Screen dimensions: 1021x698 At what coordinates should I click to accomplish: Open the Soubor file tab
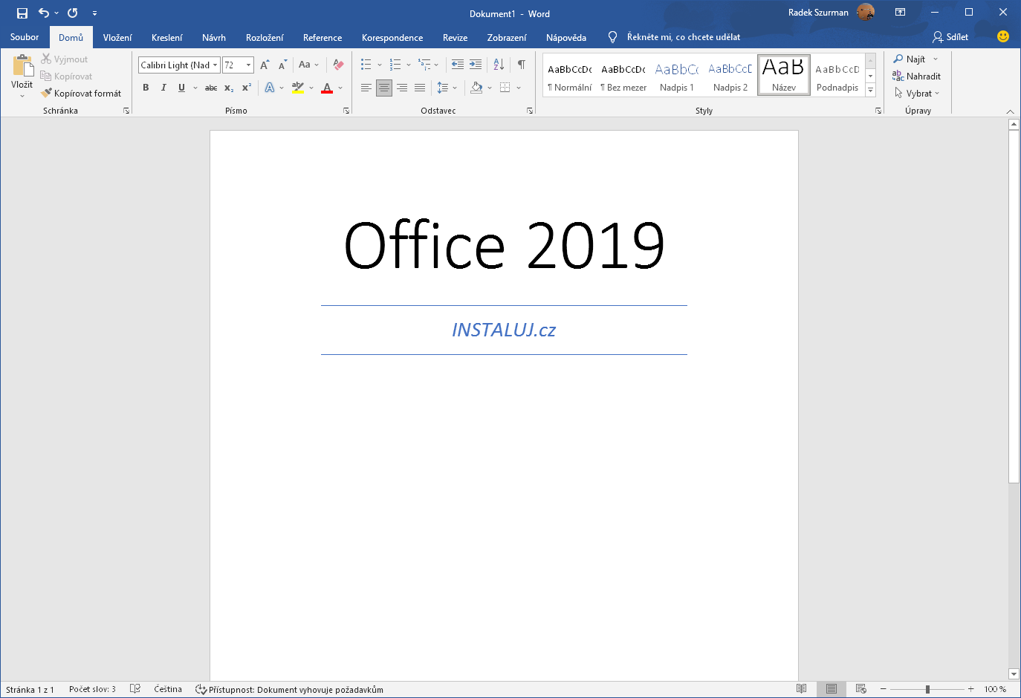coord(25,37)
